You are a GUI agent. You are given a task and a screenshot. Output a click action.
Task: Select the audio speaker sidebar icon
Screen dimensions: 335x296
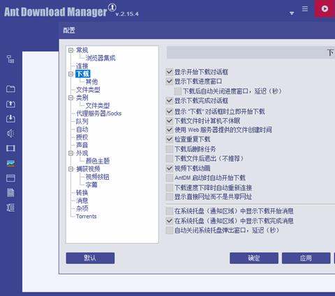coord(10,134)
